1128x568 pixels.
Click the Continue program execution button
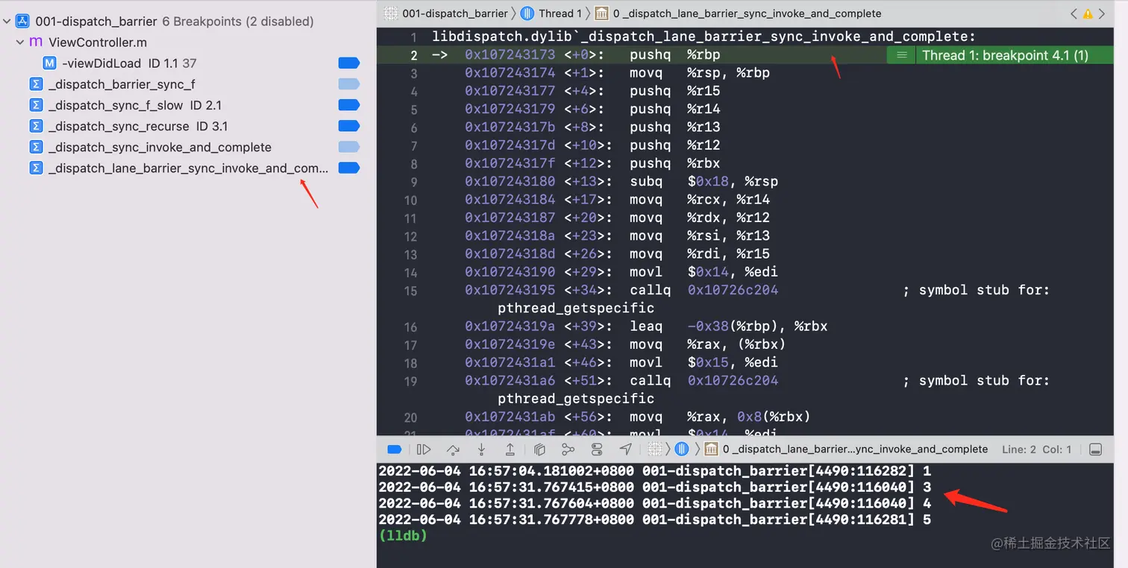424,449
